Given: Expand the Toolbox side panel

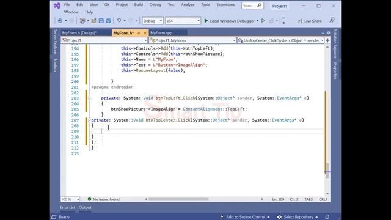Looking at the screenshot, I should click(56, 65).
